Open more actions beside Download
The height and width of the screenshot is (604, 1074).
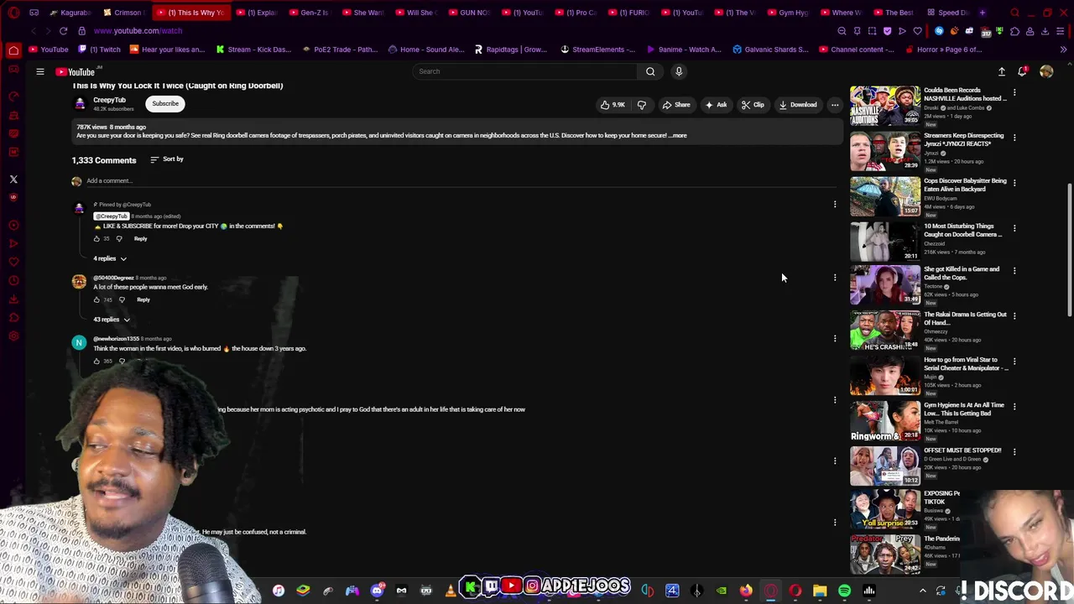coord(835,105)
